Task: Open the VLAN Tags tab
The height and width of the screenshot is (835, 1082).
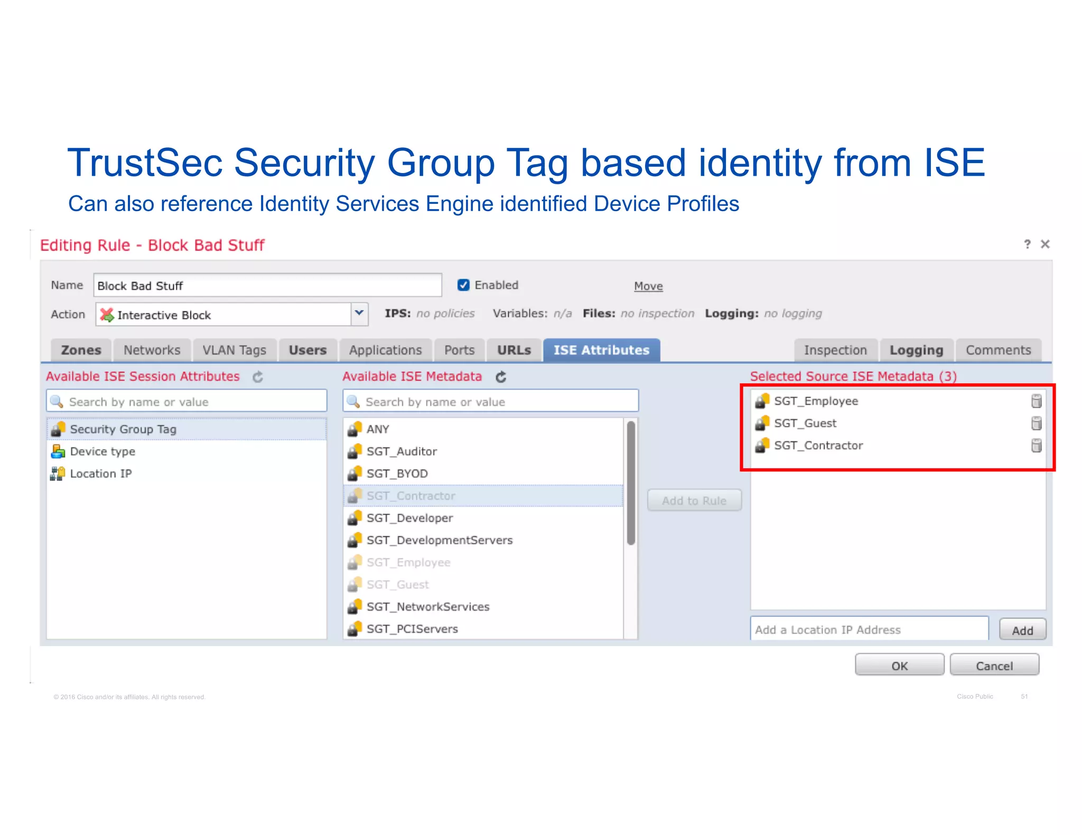Action: [235, 350]
